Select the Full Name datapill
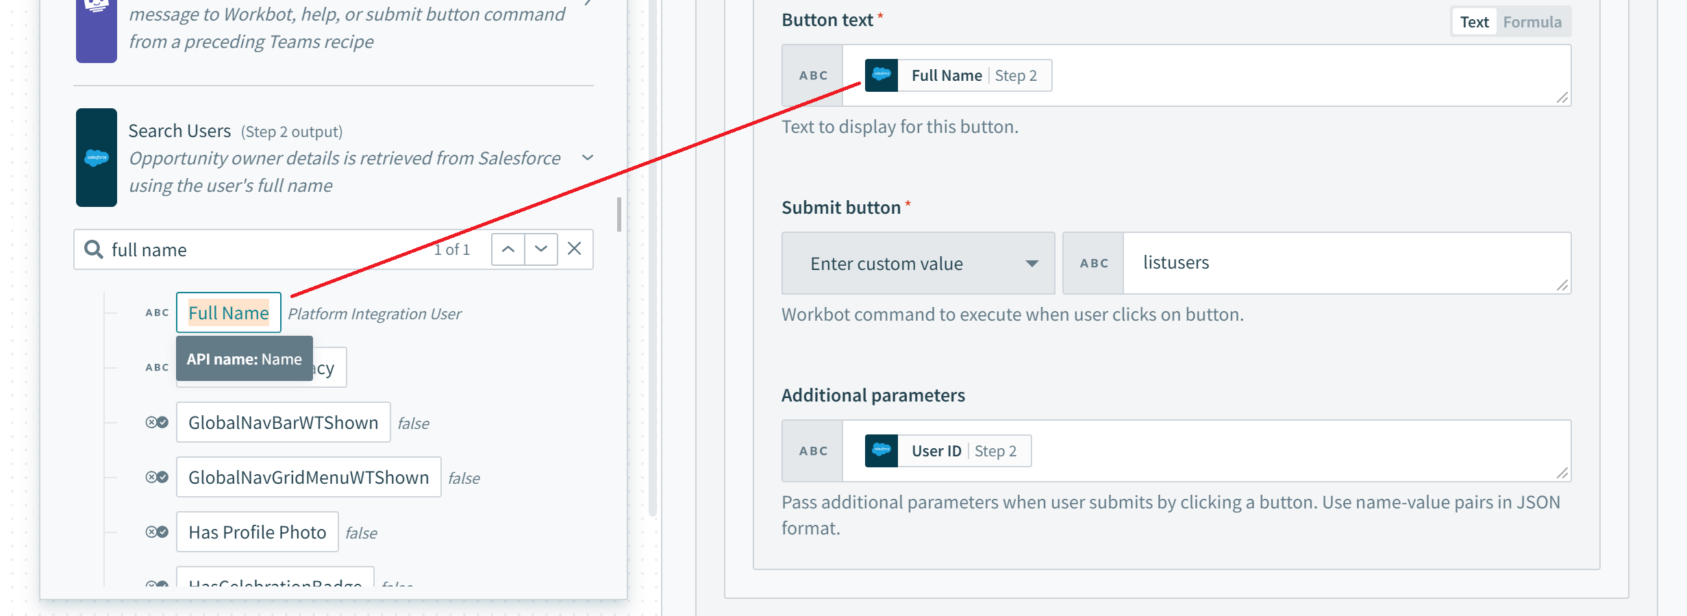 pyautogui.click(x=229, y=313)
